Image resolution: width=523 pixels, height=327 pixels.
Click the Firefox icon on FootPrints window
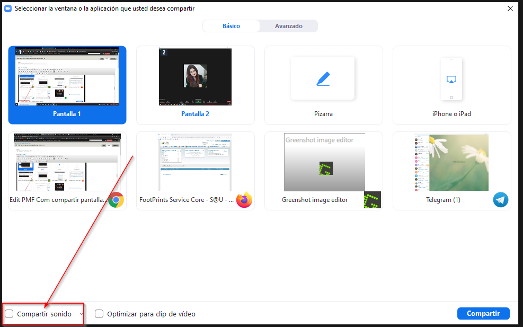(244, 200)
